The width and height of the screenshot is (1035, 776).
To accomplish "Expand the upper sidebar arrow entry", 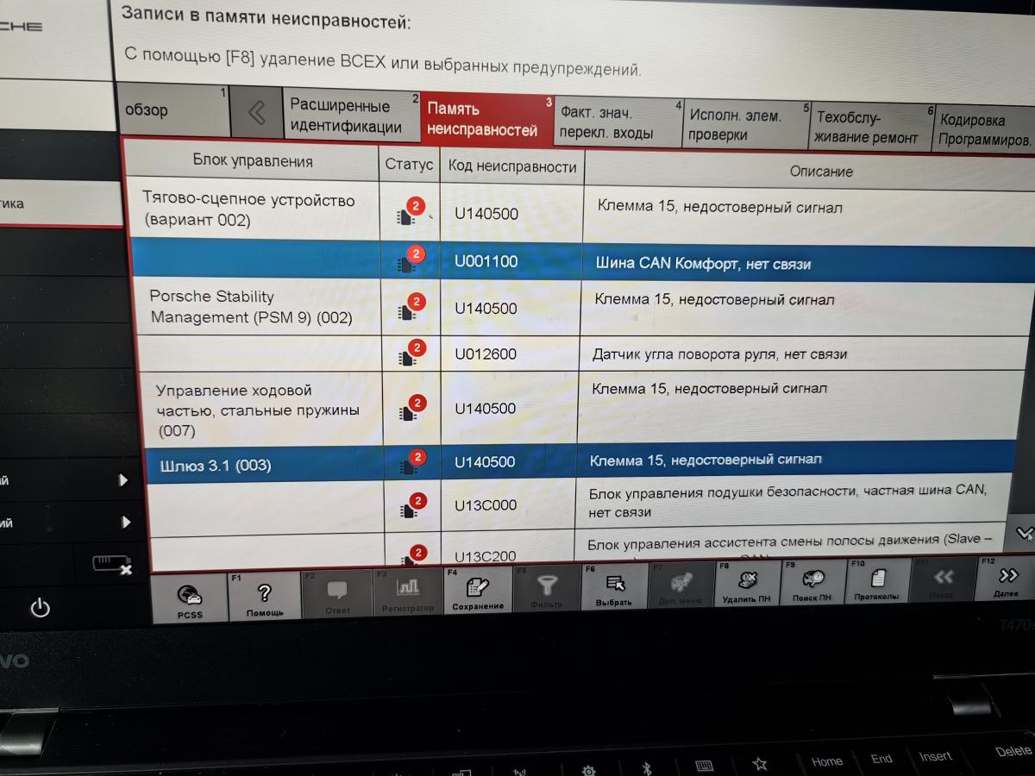I will [x=123, y=480].
